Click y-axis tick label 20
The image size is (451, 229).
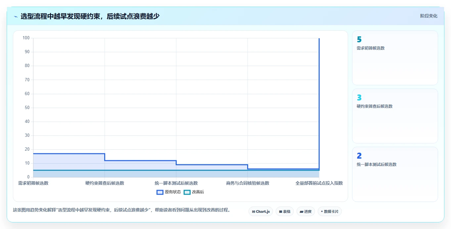pyautogui.click(x=27, y=149)
